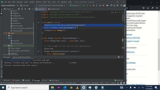Click the browser wrench tools icon

[x=152, y=8]
